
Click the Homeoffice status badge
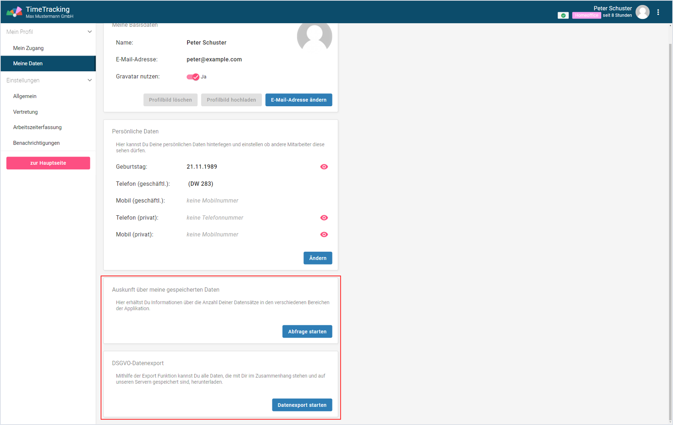(586, 15)
